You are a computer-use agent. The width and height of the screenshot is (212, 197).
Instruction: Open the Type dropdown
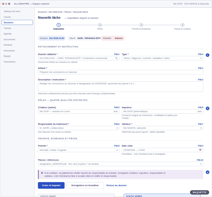tap(162, 58)
